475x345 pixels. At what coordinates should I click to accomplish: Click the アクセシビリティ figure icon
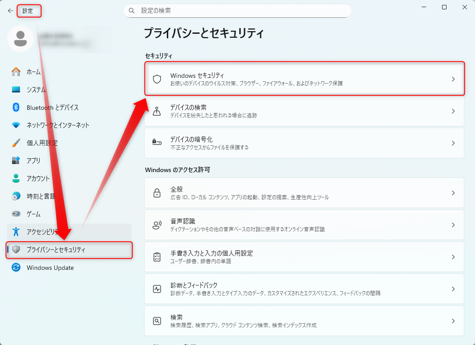point(16,232)
